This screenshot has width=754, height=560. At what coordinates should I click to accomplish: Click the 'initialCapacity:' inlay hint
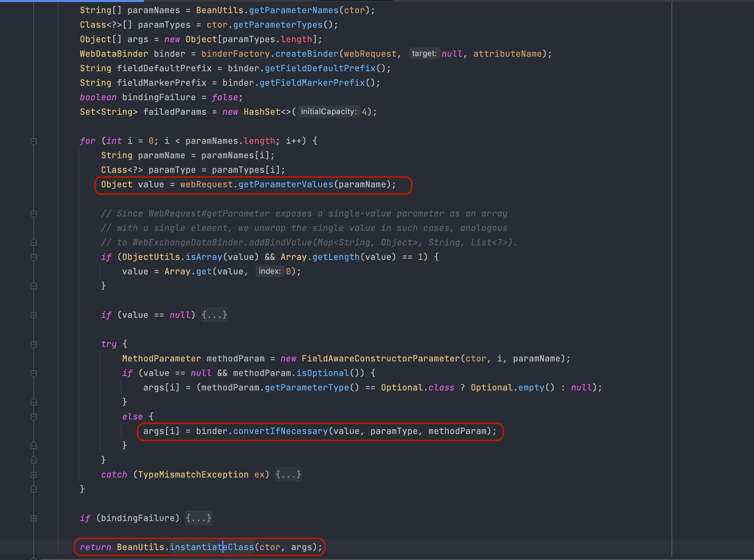[328, 111]
